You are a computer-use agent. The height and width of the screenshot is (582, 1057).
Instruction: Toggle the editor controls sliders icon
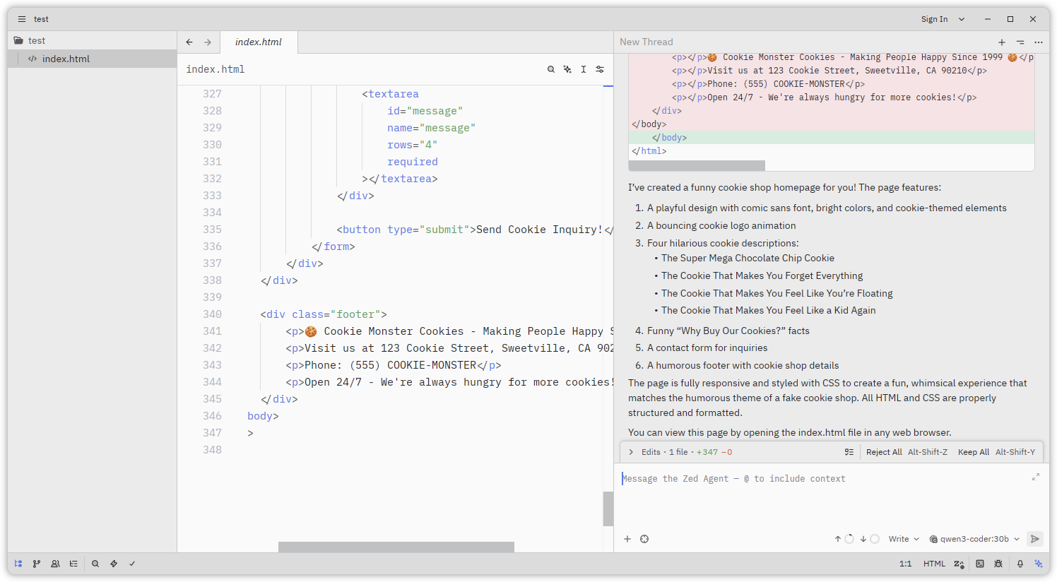coord(600,69)
